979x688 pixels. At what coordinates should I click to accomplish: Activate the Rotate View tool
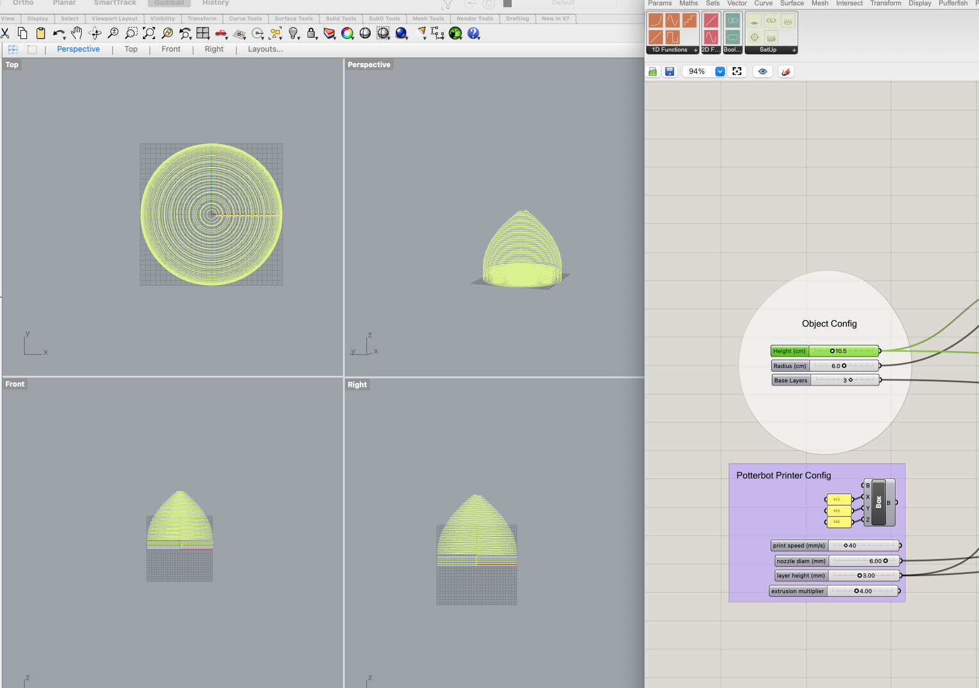click(x=95, y=34)
